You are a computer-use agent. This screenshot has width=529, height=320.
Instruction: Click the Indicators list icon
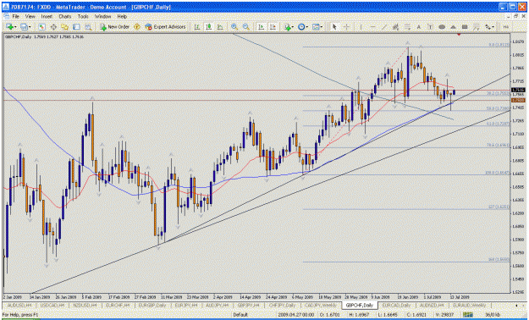click(287, 27)
